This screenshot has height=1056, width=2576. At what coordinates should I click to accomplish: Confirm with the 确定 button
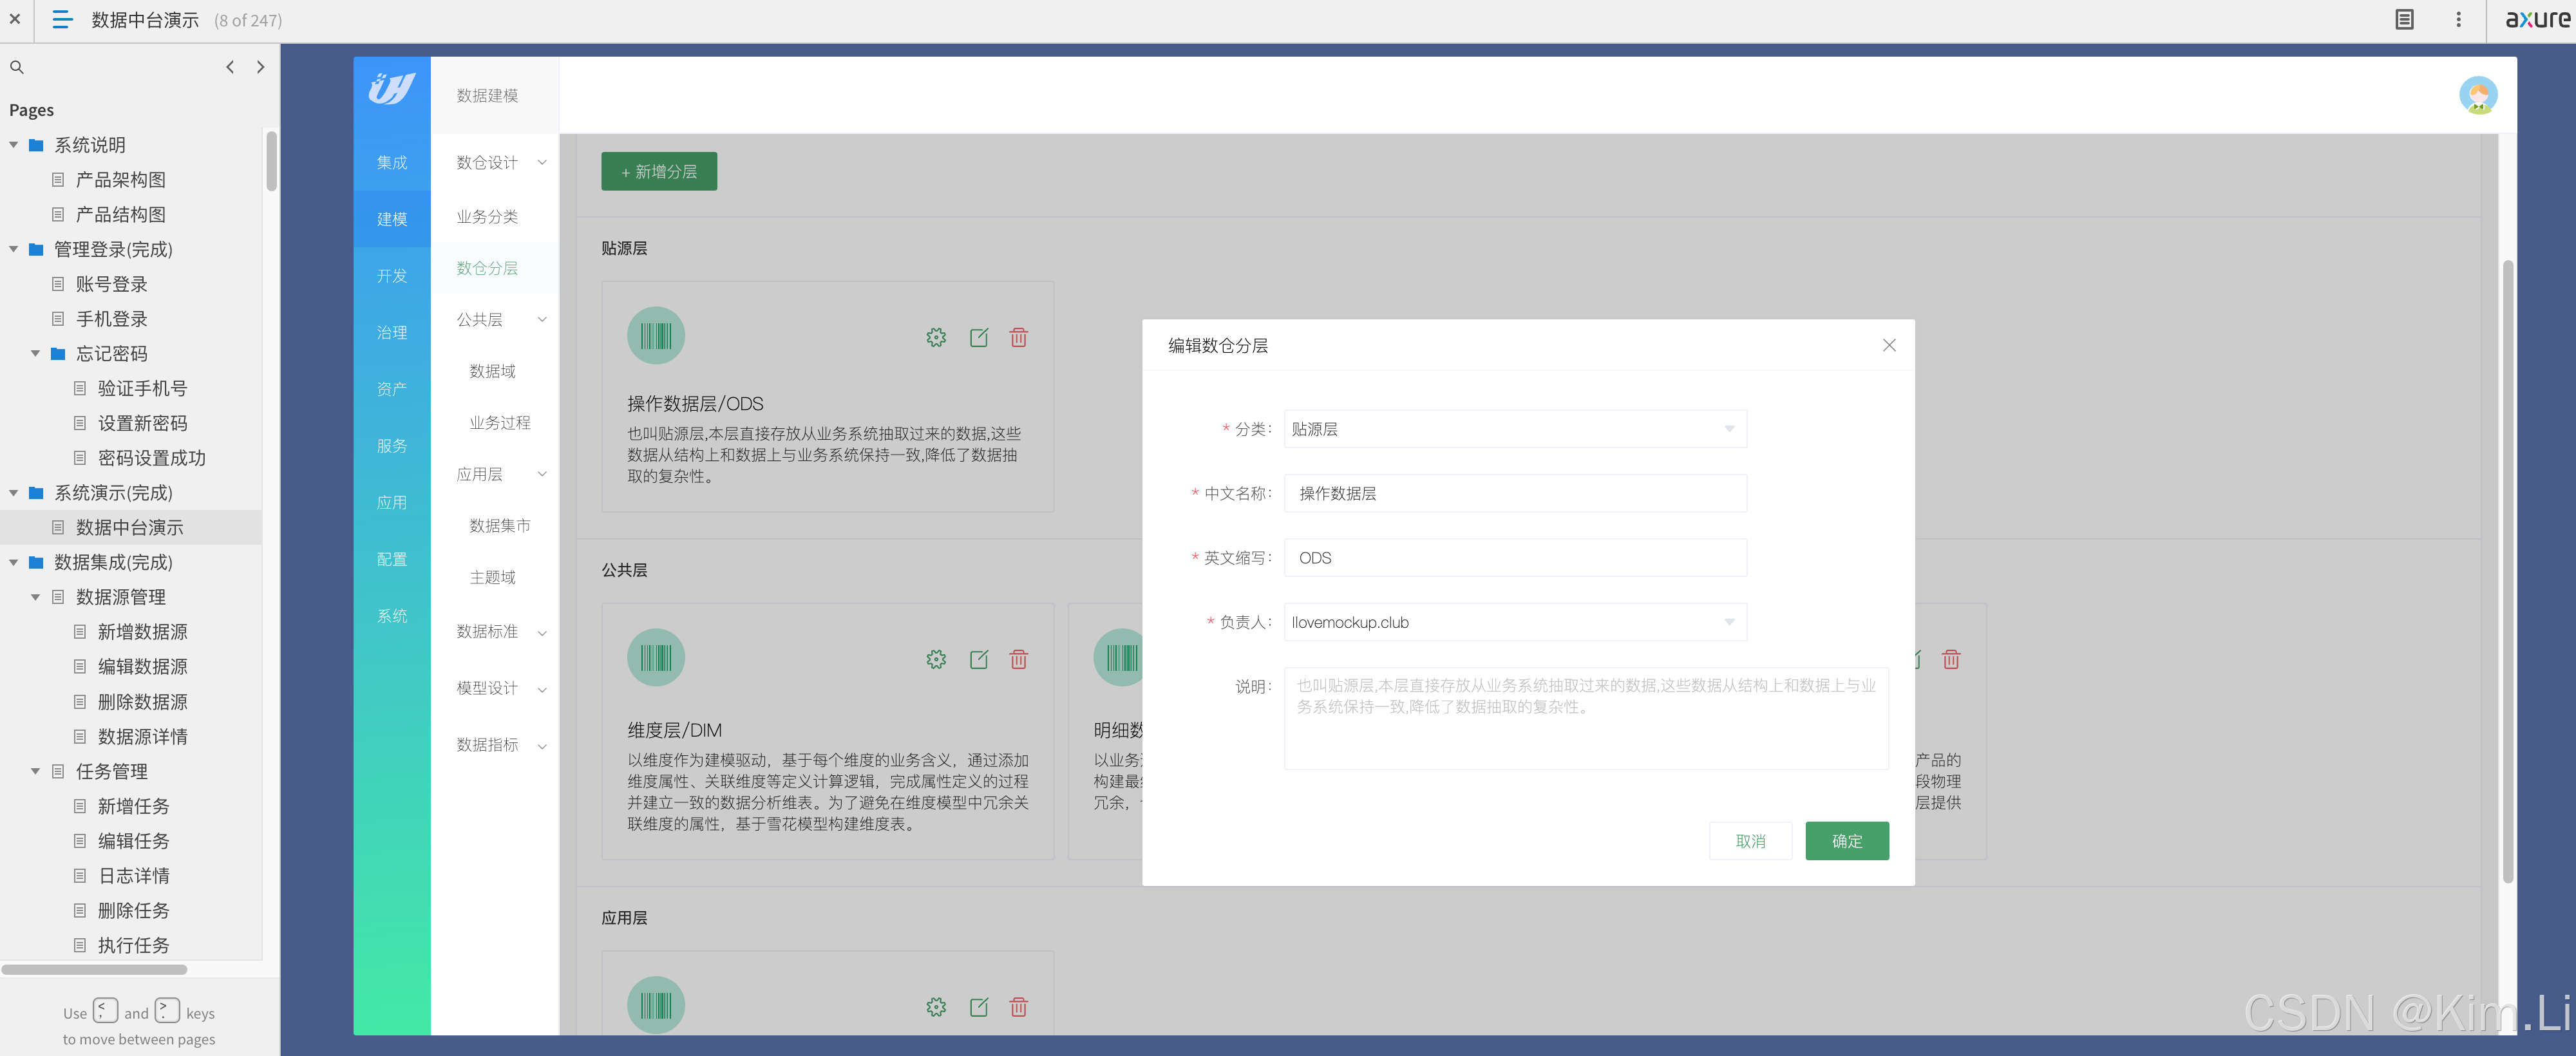(x=1847, y=841)
